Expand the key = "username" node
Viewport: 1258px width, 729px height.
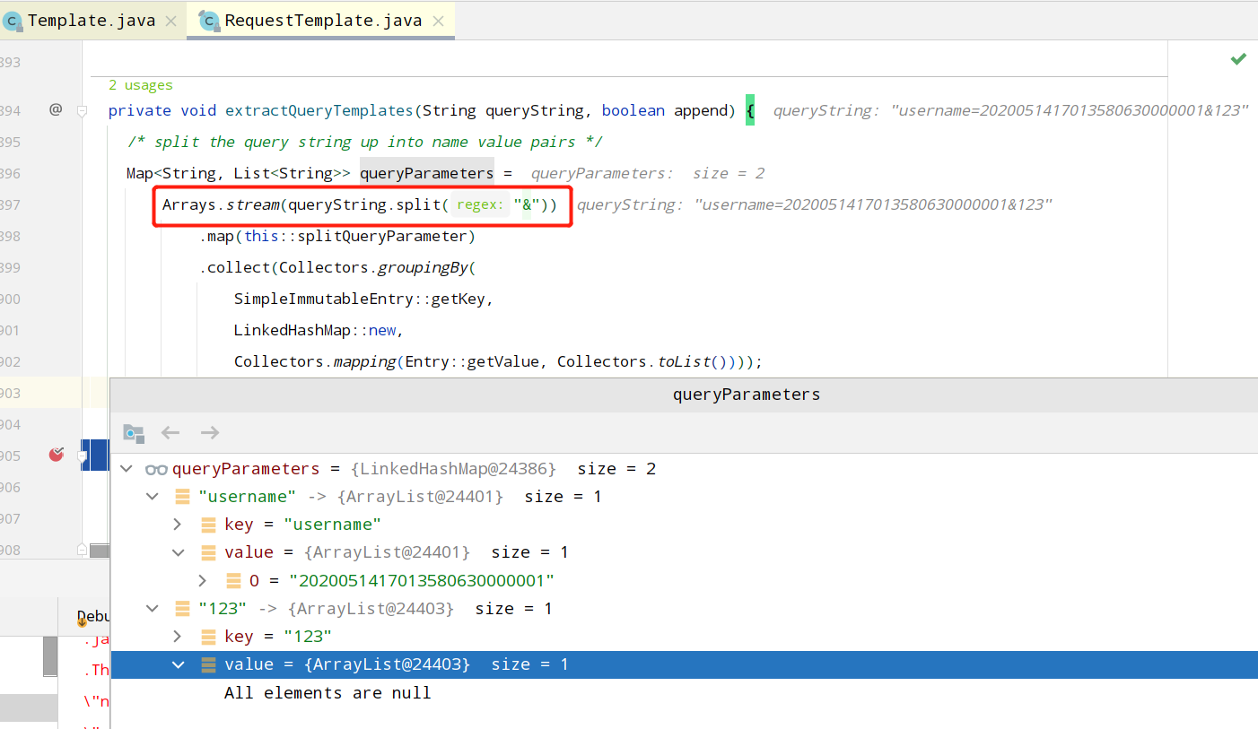pos(177,524)
